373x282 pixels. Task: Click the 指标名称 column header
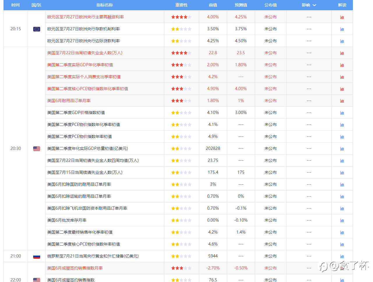tap(105, 5)
